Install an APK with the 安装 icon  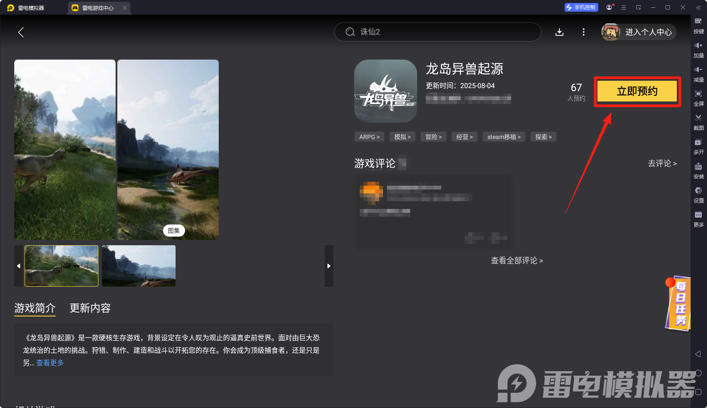[699, 171]
